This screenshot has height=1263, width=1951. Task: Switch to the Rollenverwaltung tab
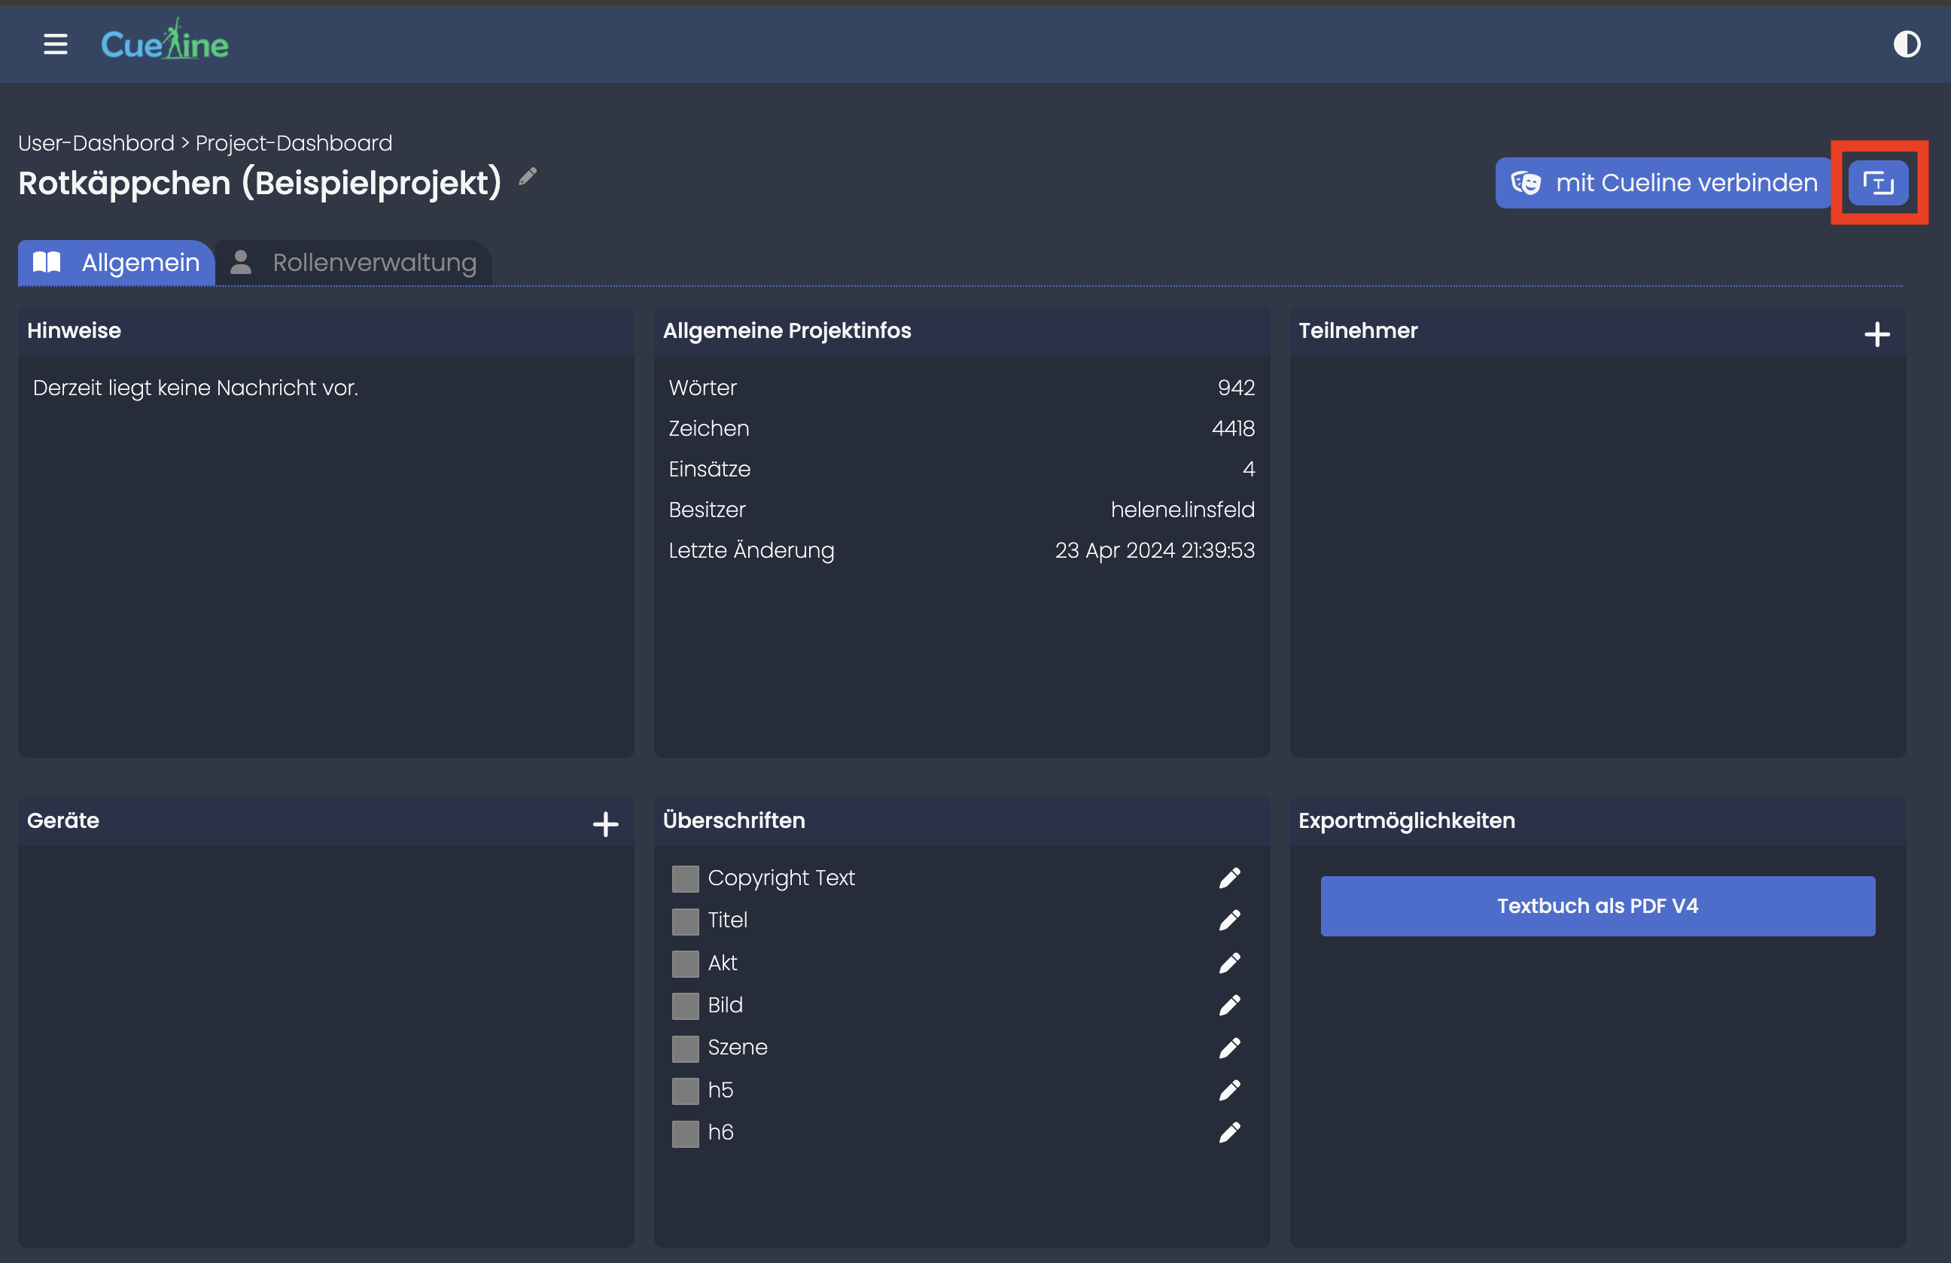click(353, 262)
